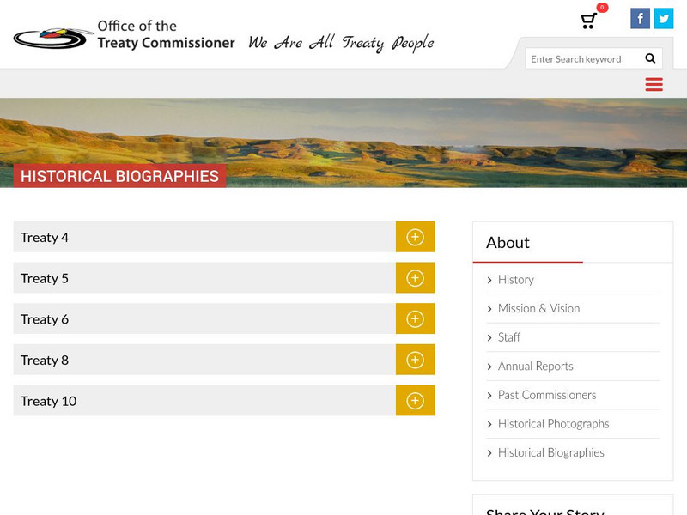Click the Twitter icon
The image size is (687, 515).
[x=663, y=17]
